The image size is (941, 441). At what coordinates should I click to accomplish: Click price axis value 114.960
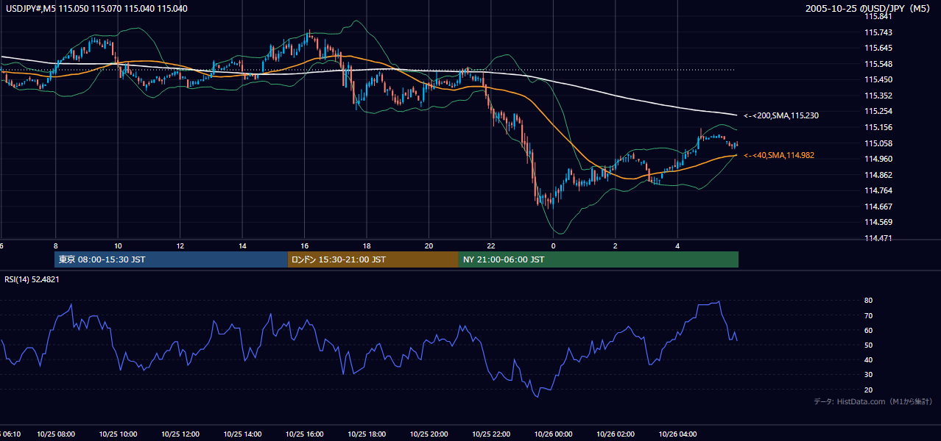coord(878,159)
